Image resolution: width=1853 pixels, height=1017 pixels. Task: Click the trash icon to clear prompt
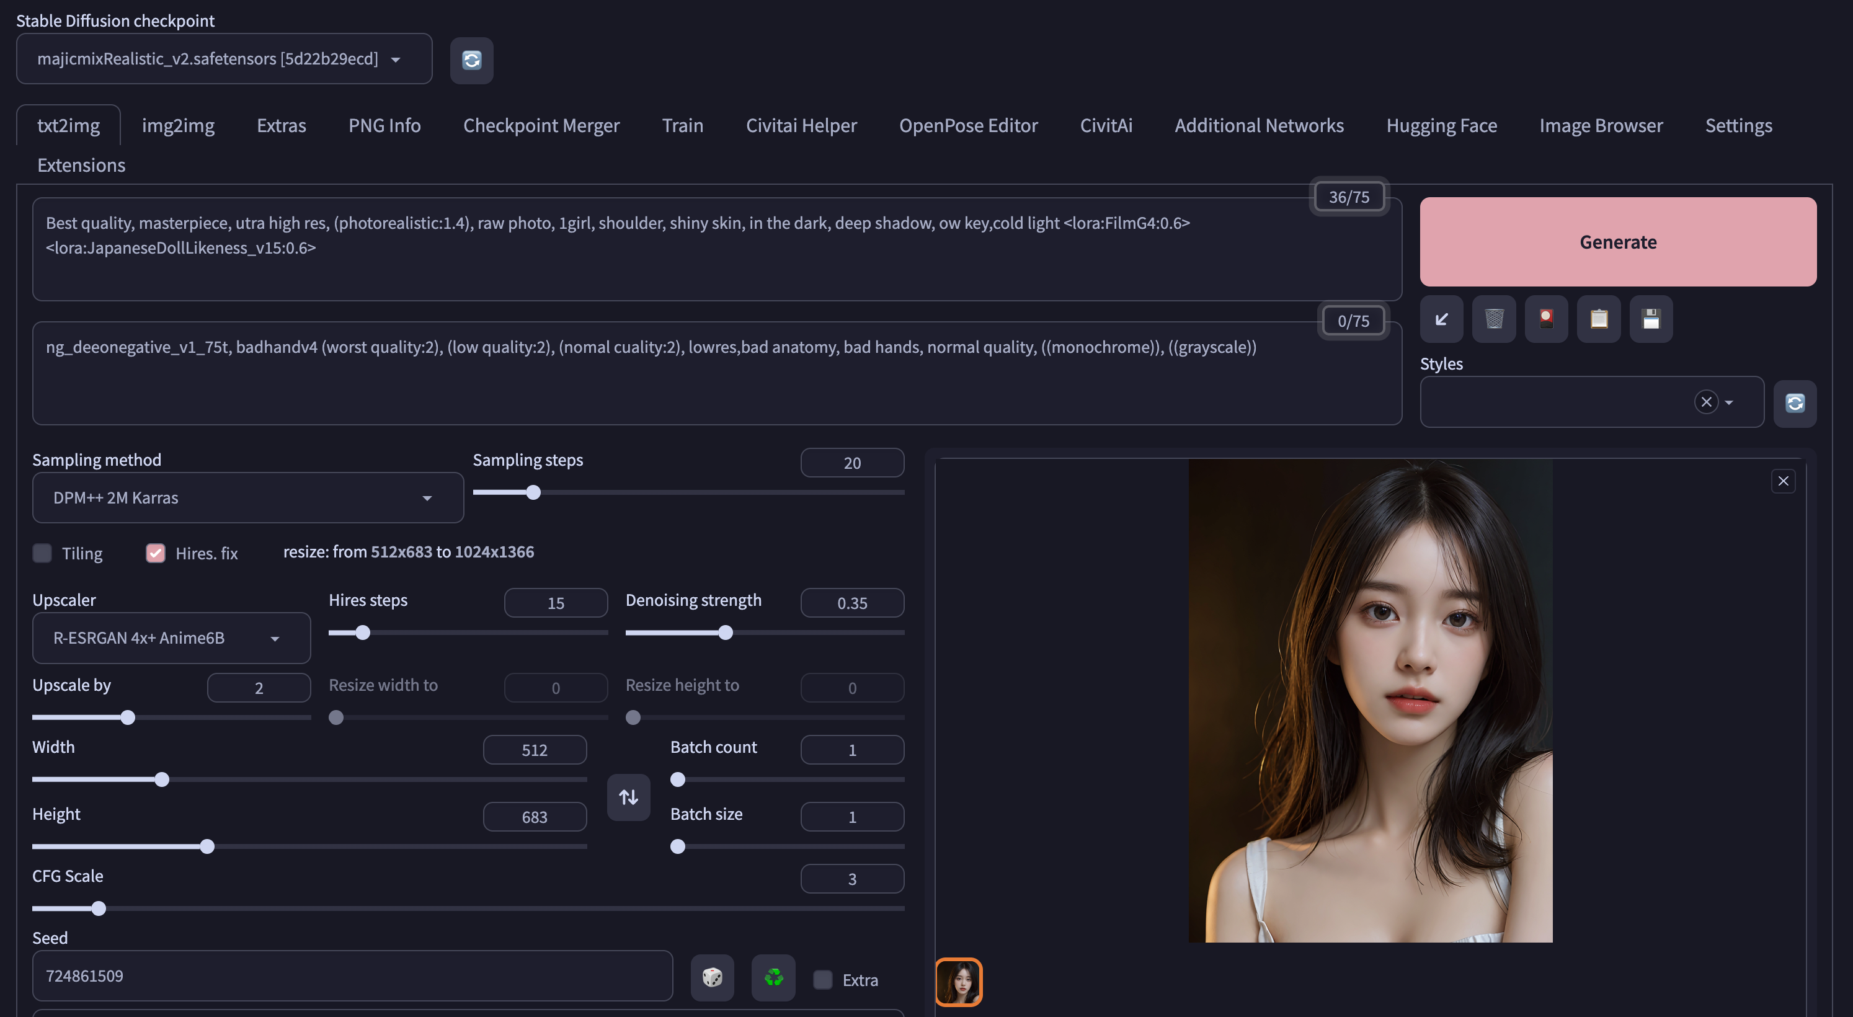1493,319
